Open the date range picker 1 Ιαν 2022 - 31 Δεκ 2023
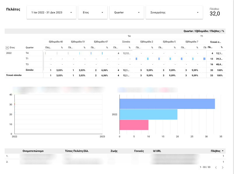 [x=51, y=13]
